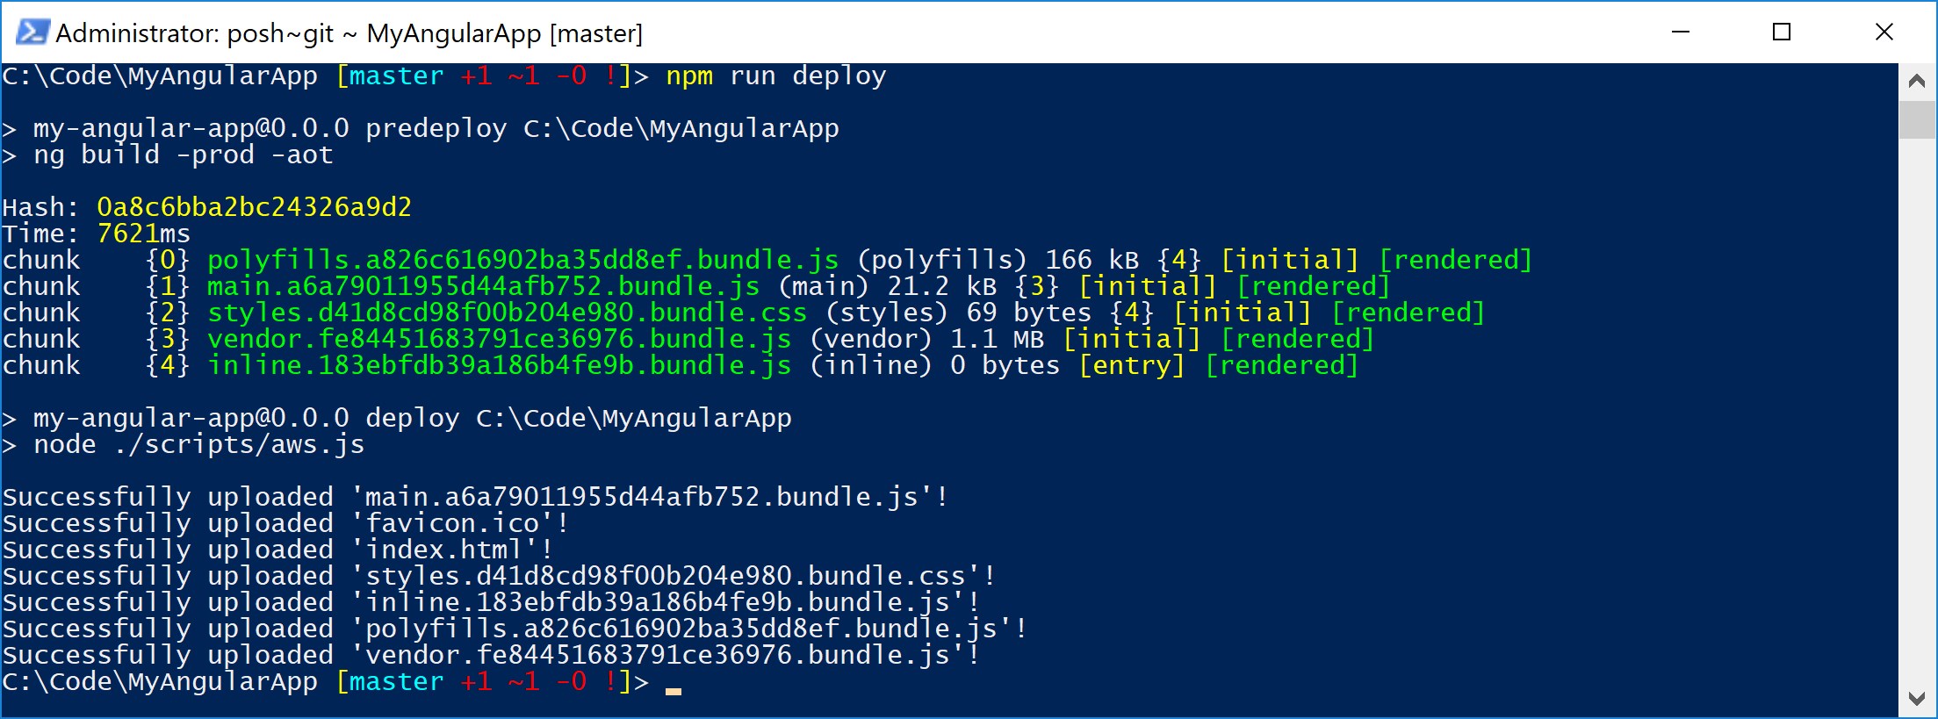This screenshot has width=1938, height=719.
Task: Click the 'index.html' uploaded message
Action: click(277, 550)
